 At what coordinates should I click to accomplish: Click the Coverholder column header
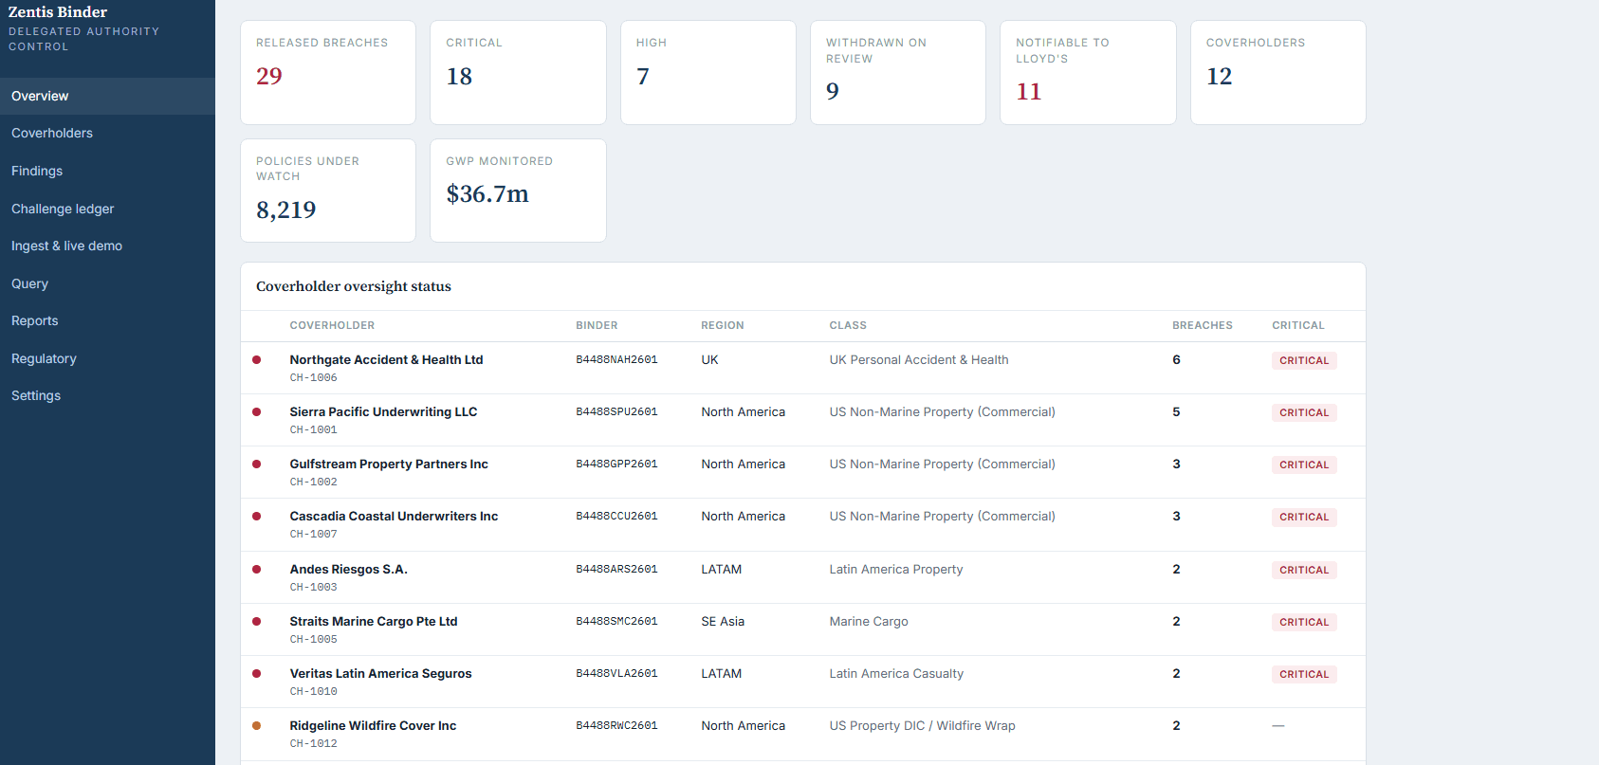[x=332, y=325]
